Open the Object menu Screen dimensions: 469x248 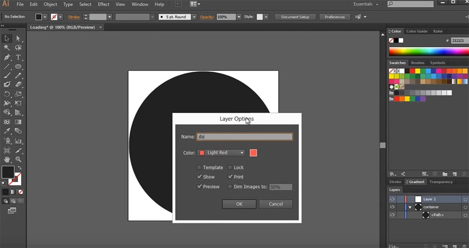tap(50, 4)
